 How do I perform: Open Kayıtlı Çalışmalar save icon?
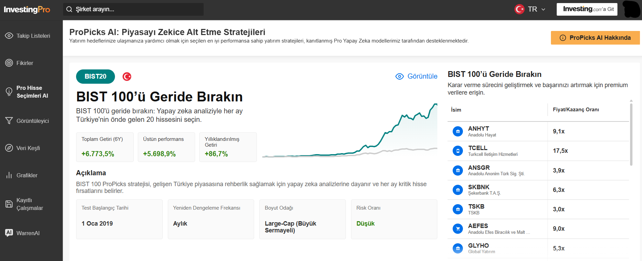click(9, 204)
